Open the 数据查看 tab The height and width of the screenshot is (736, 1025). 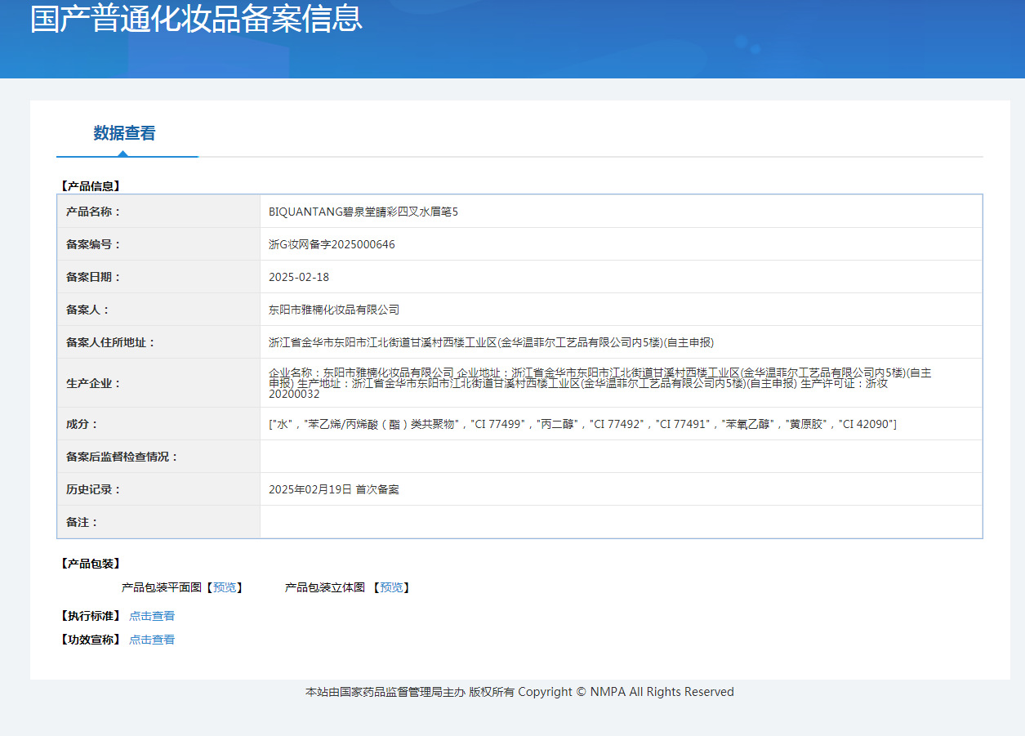124,133
